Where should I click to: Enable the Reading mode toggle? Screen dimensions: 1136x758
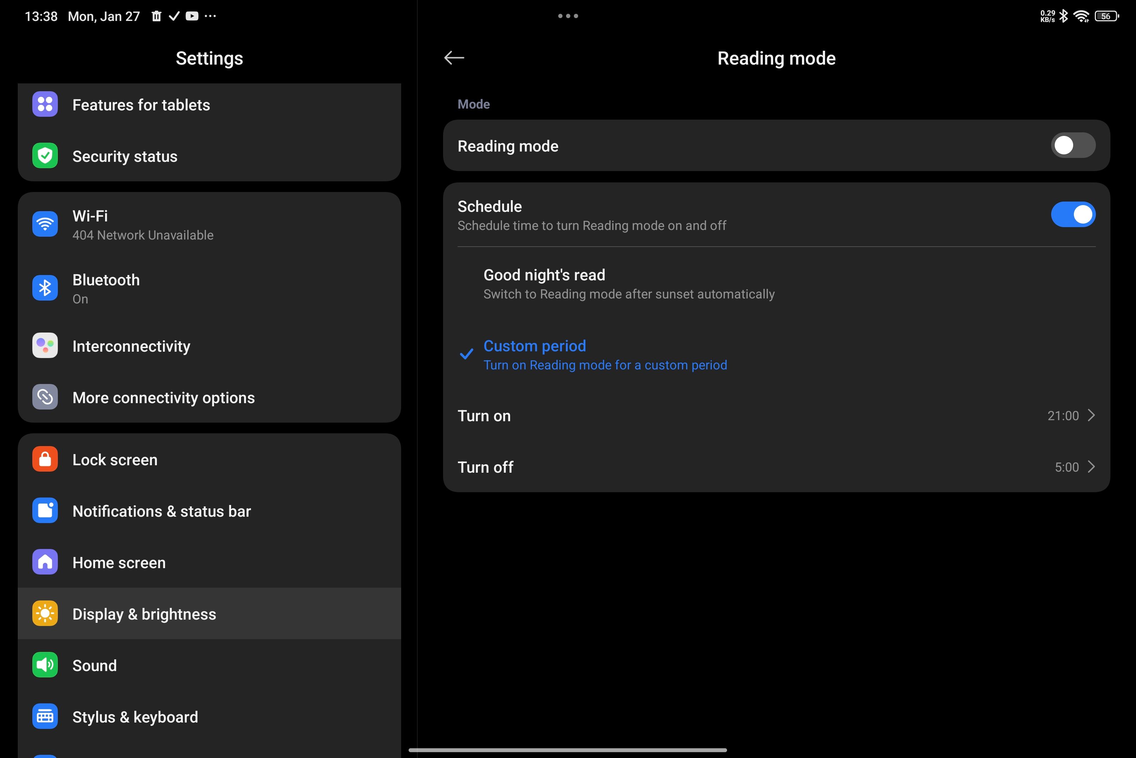coord(1073,145)
